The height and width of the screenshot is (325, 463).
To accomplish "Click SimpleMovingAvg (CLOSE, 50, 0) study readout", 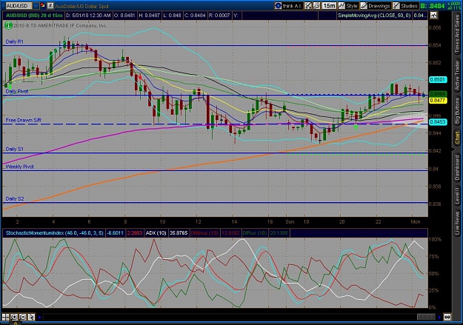I will tap(374, 16).
